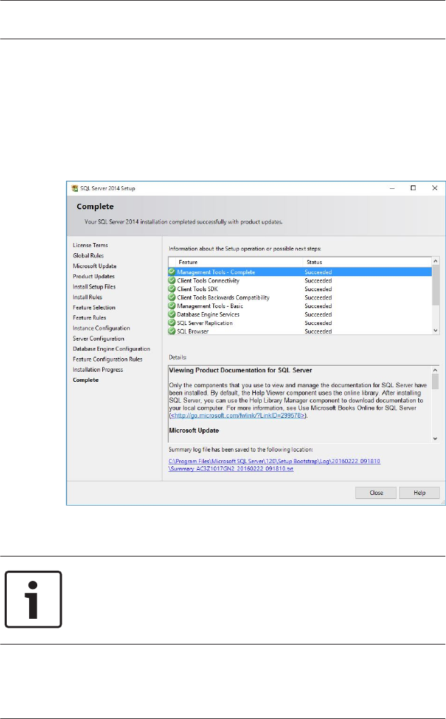Select the Client Tools Backwards Compatibility row text
Image resolution: width=446 pixels, height=719 pixels.
pyautogui.click(x=223, y=298)
